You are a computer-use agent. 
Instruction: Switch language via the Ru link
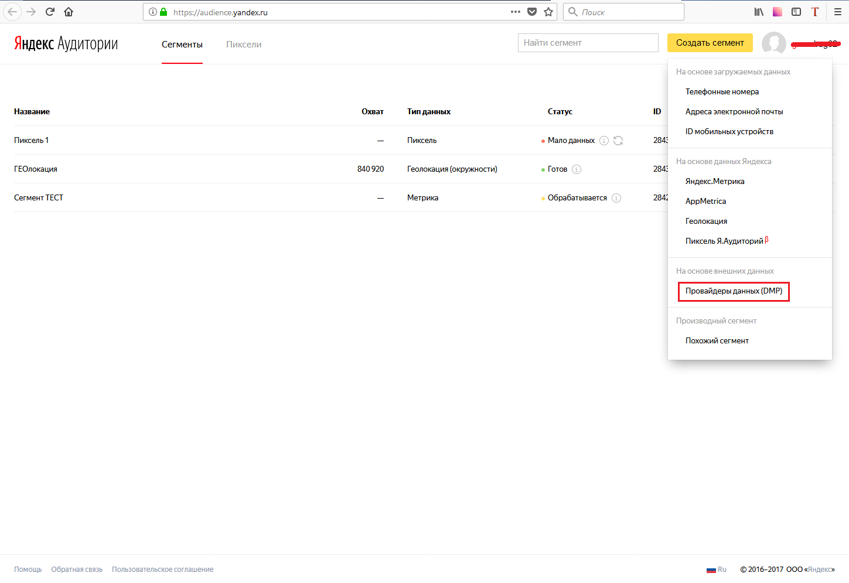pyautogui.click(x=722, y=570)
